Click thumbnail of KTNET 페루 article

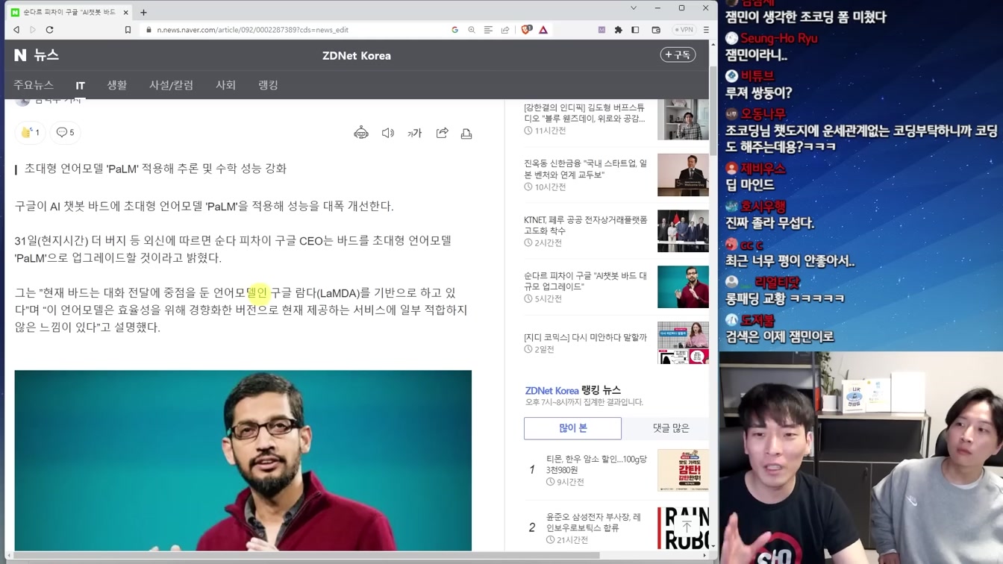tap(683, 231)
